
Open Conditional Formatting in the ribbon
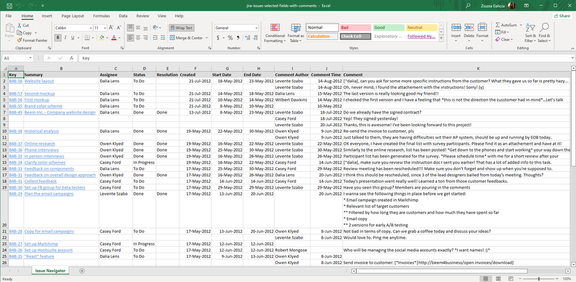pyautogui.click(x=275, y=33)
